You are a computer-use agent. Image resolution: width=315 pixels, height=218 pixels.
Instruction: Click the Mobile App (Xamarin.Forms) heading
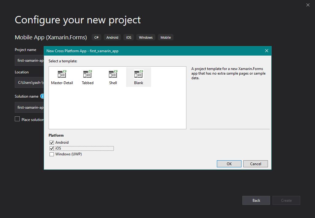tap(51, 37)
